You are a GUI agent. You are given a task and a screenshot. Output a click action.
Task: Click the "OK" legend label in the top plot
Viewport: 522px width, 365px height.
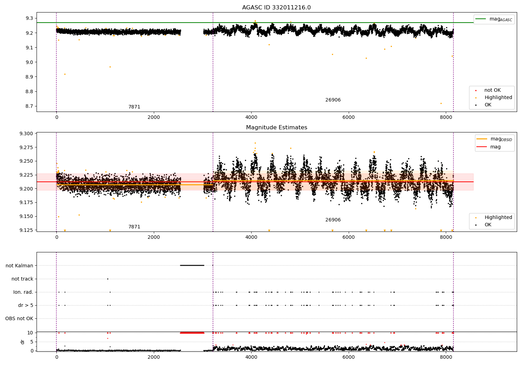pyautogui.click(x=488, y=105)
